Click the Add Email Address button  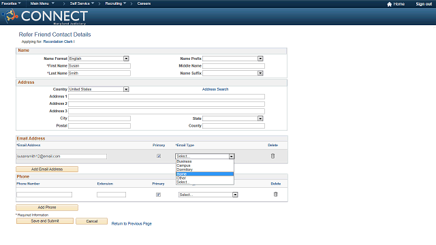pyautogui.click(x=47, y=169)
